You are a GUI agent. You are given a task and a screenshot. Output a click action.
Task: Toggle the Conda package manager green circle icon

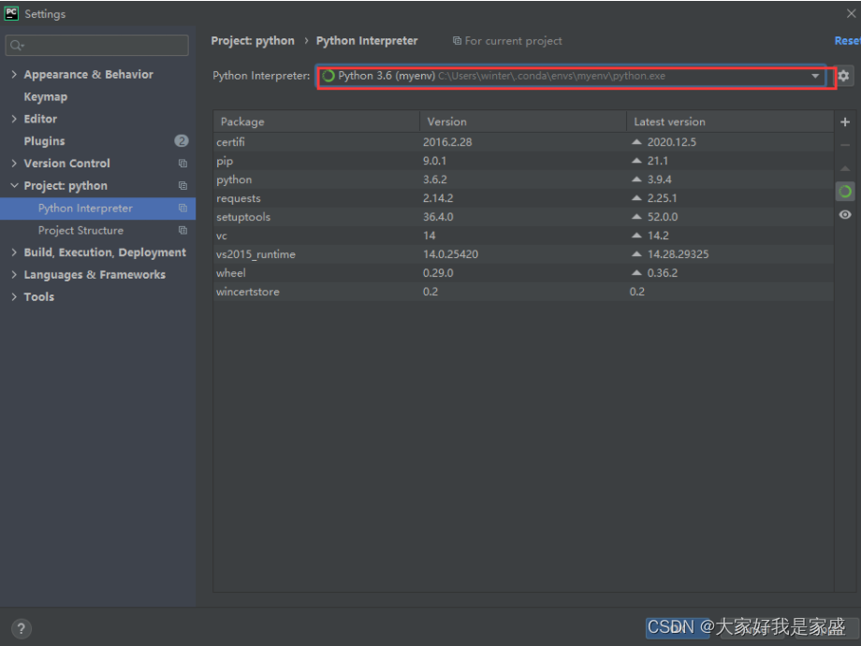coord(845,192)
